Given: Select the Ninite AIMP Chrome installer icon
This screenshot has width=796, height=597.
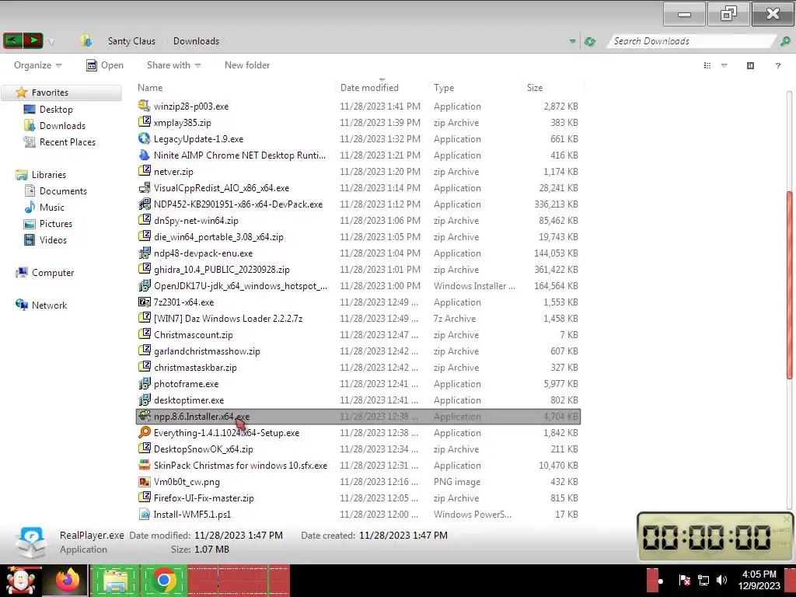Looking at the screenshot, I should coord(144,155).
